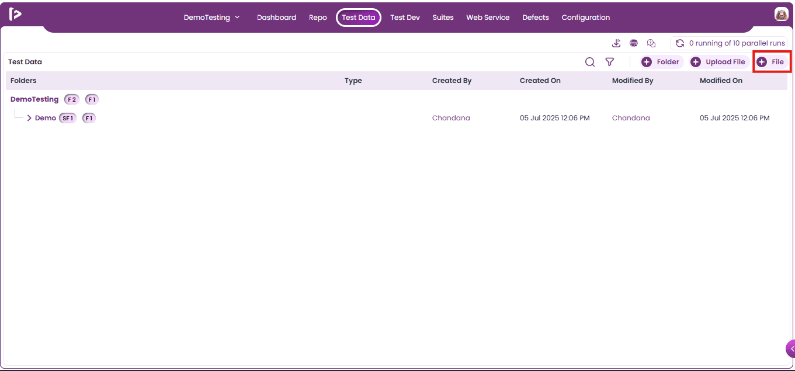Click Chandana in the Created By column
Image resolution: width=795 pixels, height=371 pixels.
pyautogui.click(x=451, y=118)
